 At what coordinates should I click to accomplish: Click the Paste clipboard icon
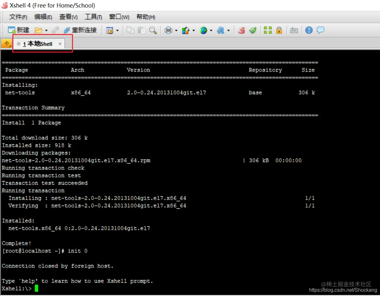click(x=142, y=30)
